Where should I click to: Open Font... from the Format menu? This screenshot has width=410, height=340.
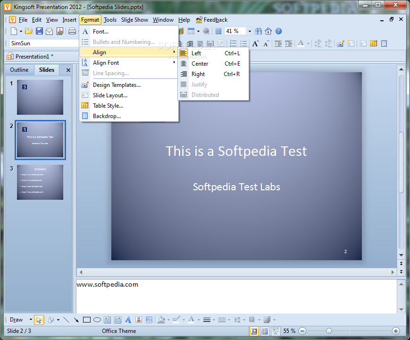point(129,32)
